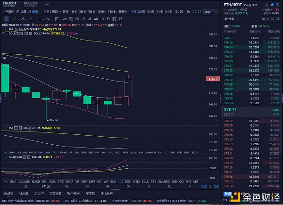Select the trend line drawing tool
Viewport: 283px width, 205px height.
pyautogui.click(x=15, y=19)
